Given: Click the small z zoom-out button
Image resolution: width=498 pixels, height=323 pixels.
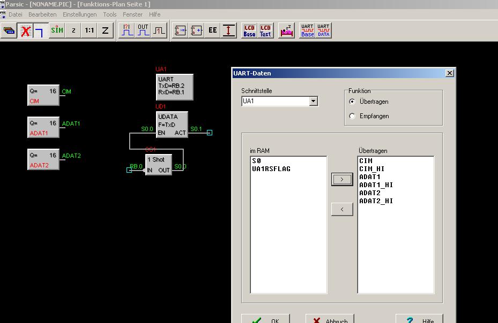Looking at the screenshot, I should 73,30.
